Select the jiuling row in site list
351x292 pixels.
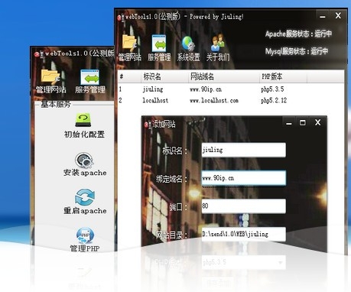[231, 89]
